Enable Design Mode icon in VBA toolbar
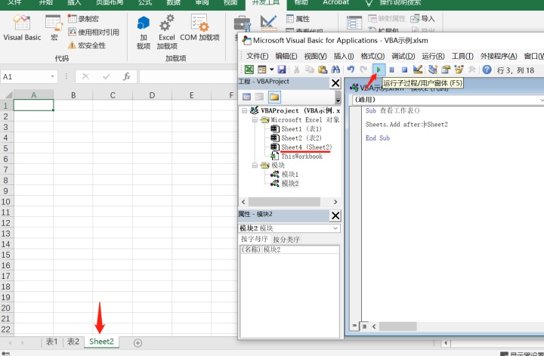Screen dimensions: 544x356 coord(418,70)
